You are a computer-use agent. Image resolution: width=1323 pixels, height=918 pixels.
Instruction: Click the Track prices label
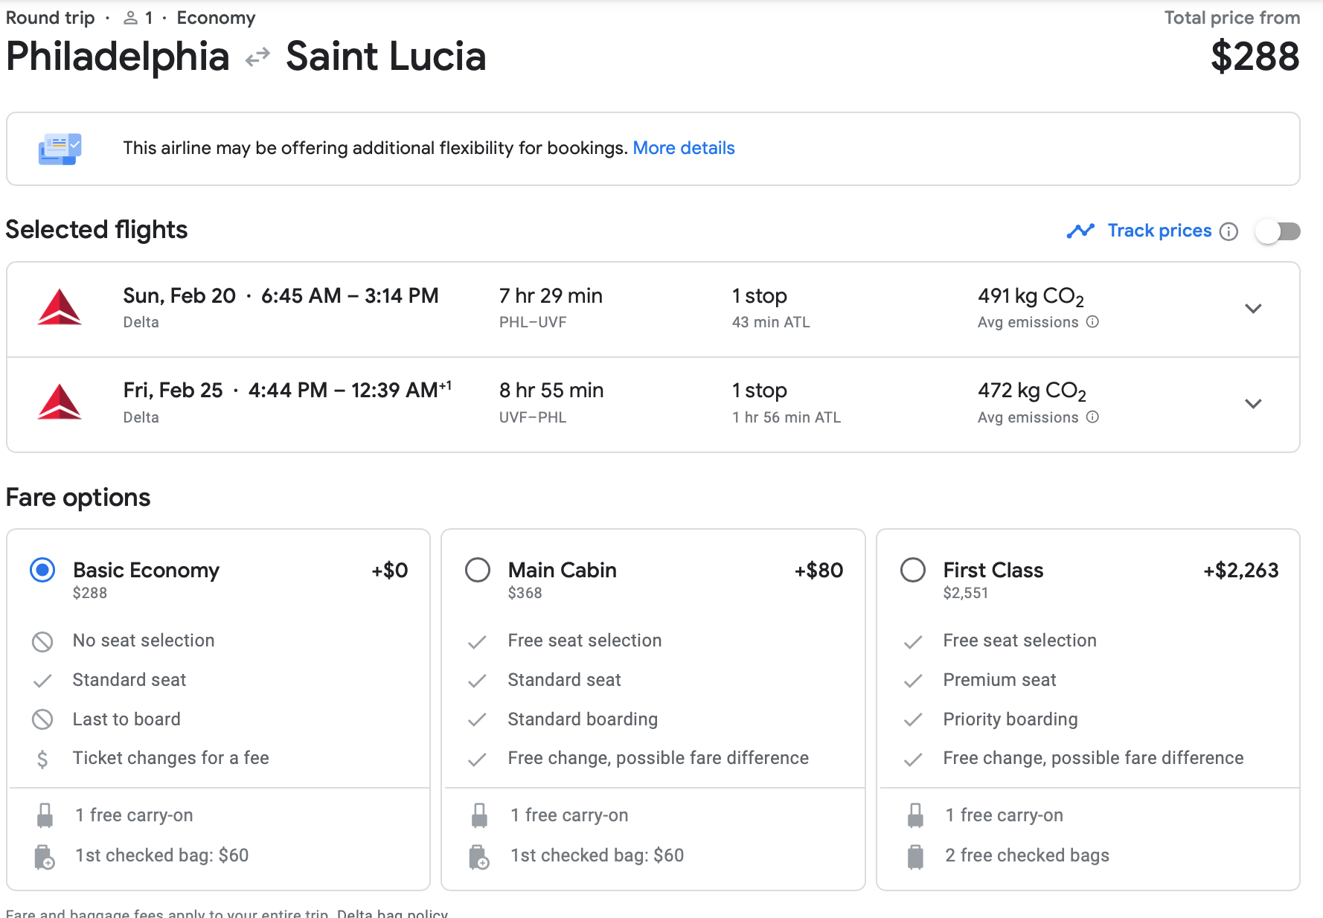pos(1159,231)
